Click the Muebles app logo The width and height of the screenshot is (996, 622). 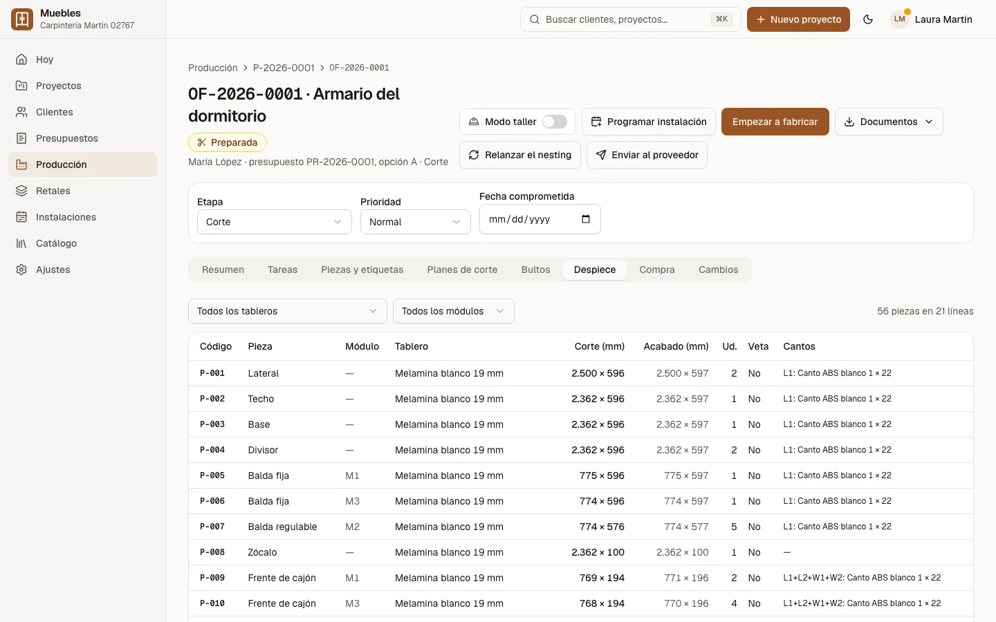pos(22,19)
